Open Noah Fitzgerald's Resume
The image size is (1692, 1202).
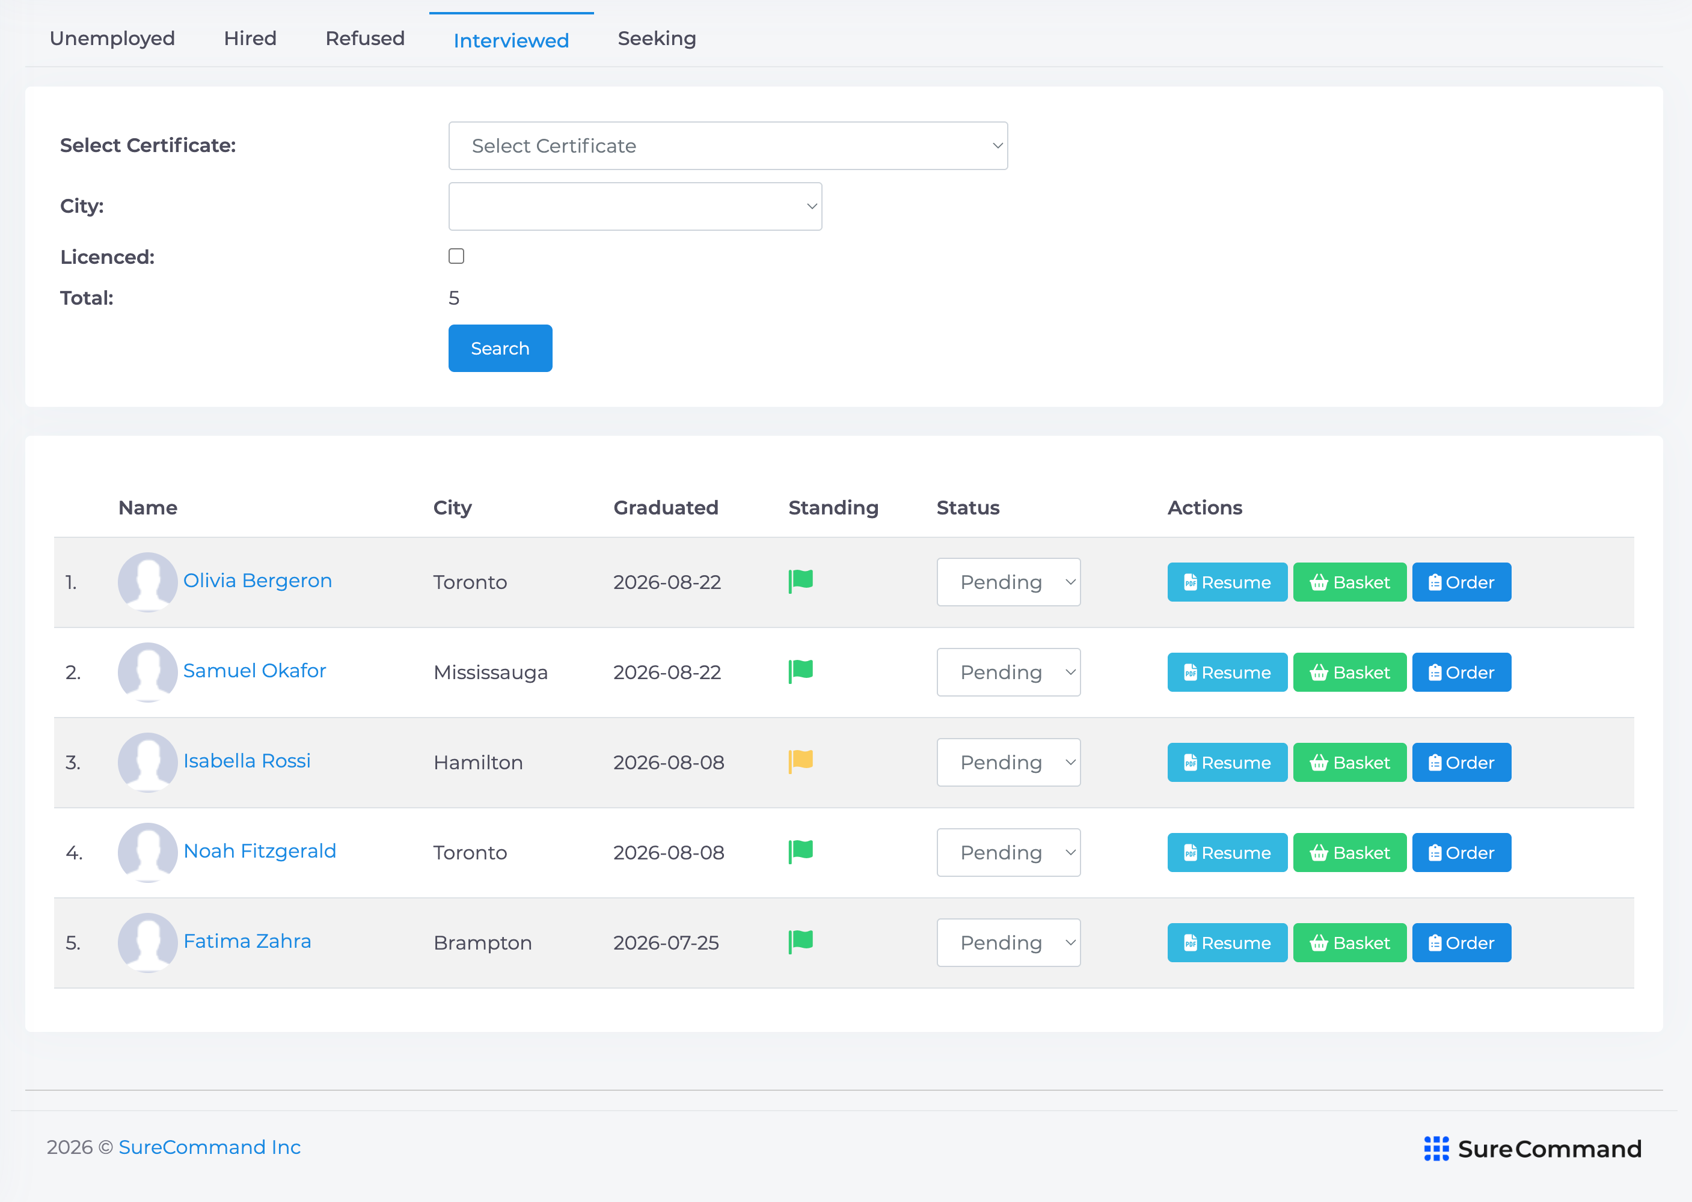(x=1227, y=853)
